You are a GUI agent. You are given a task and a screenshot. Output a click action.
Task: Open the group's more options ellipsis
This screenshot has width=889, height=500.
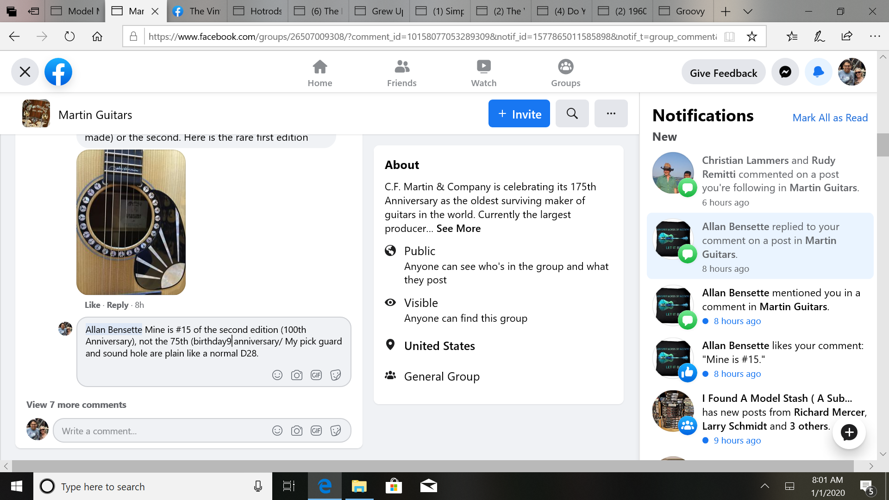click(611, 114)
